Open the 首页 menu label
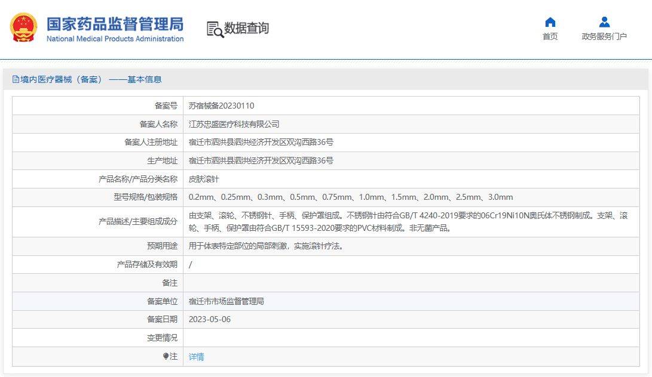Screen dimensions: 652x377 coord(550,37)
